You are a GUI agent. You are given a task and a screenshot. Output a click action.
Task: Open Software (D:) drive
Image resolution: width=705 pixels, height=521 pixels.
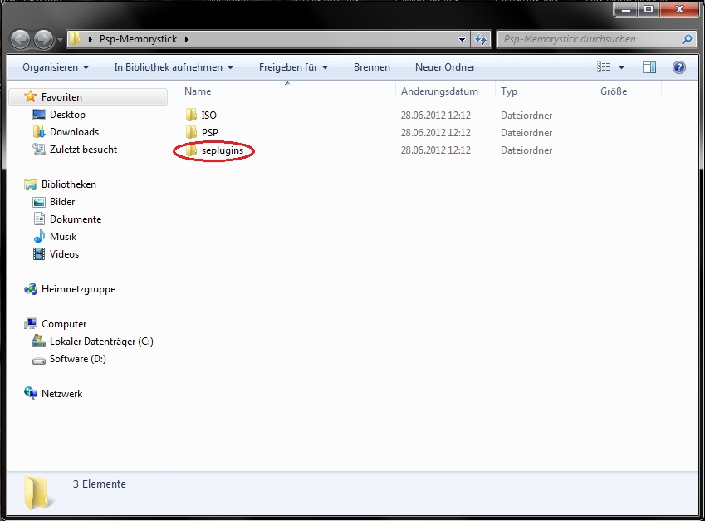pyautogui.click(x=78, y=359)
